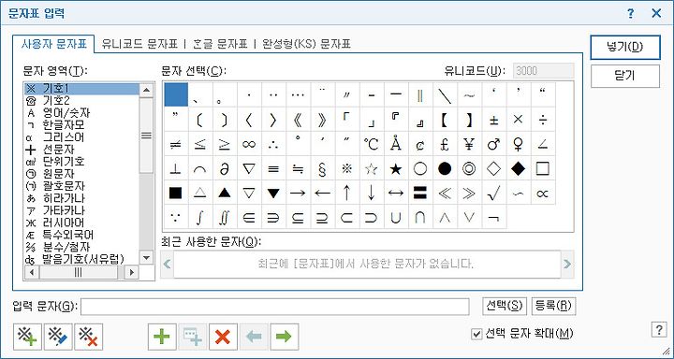This screenshot has height=359, width=674.
Task: Select 영어/숫자 in the list
Action: point(81,113)
